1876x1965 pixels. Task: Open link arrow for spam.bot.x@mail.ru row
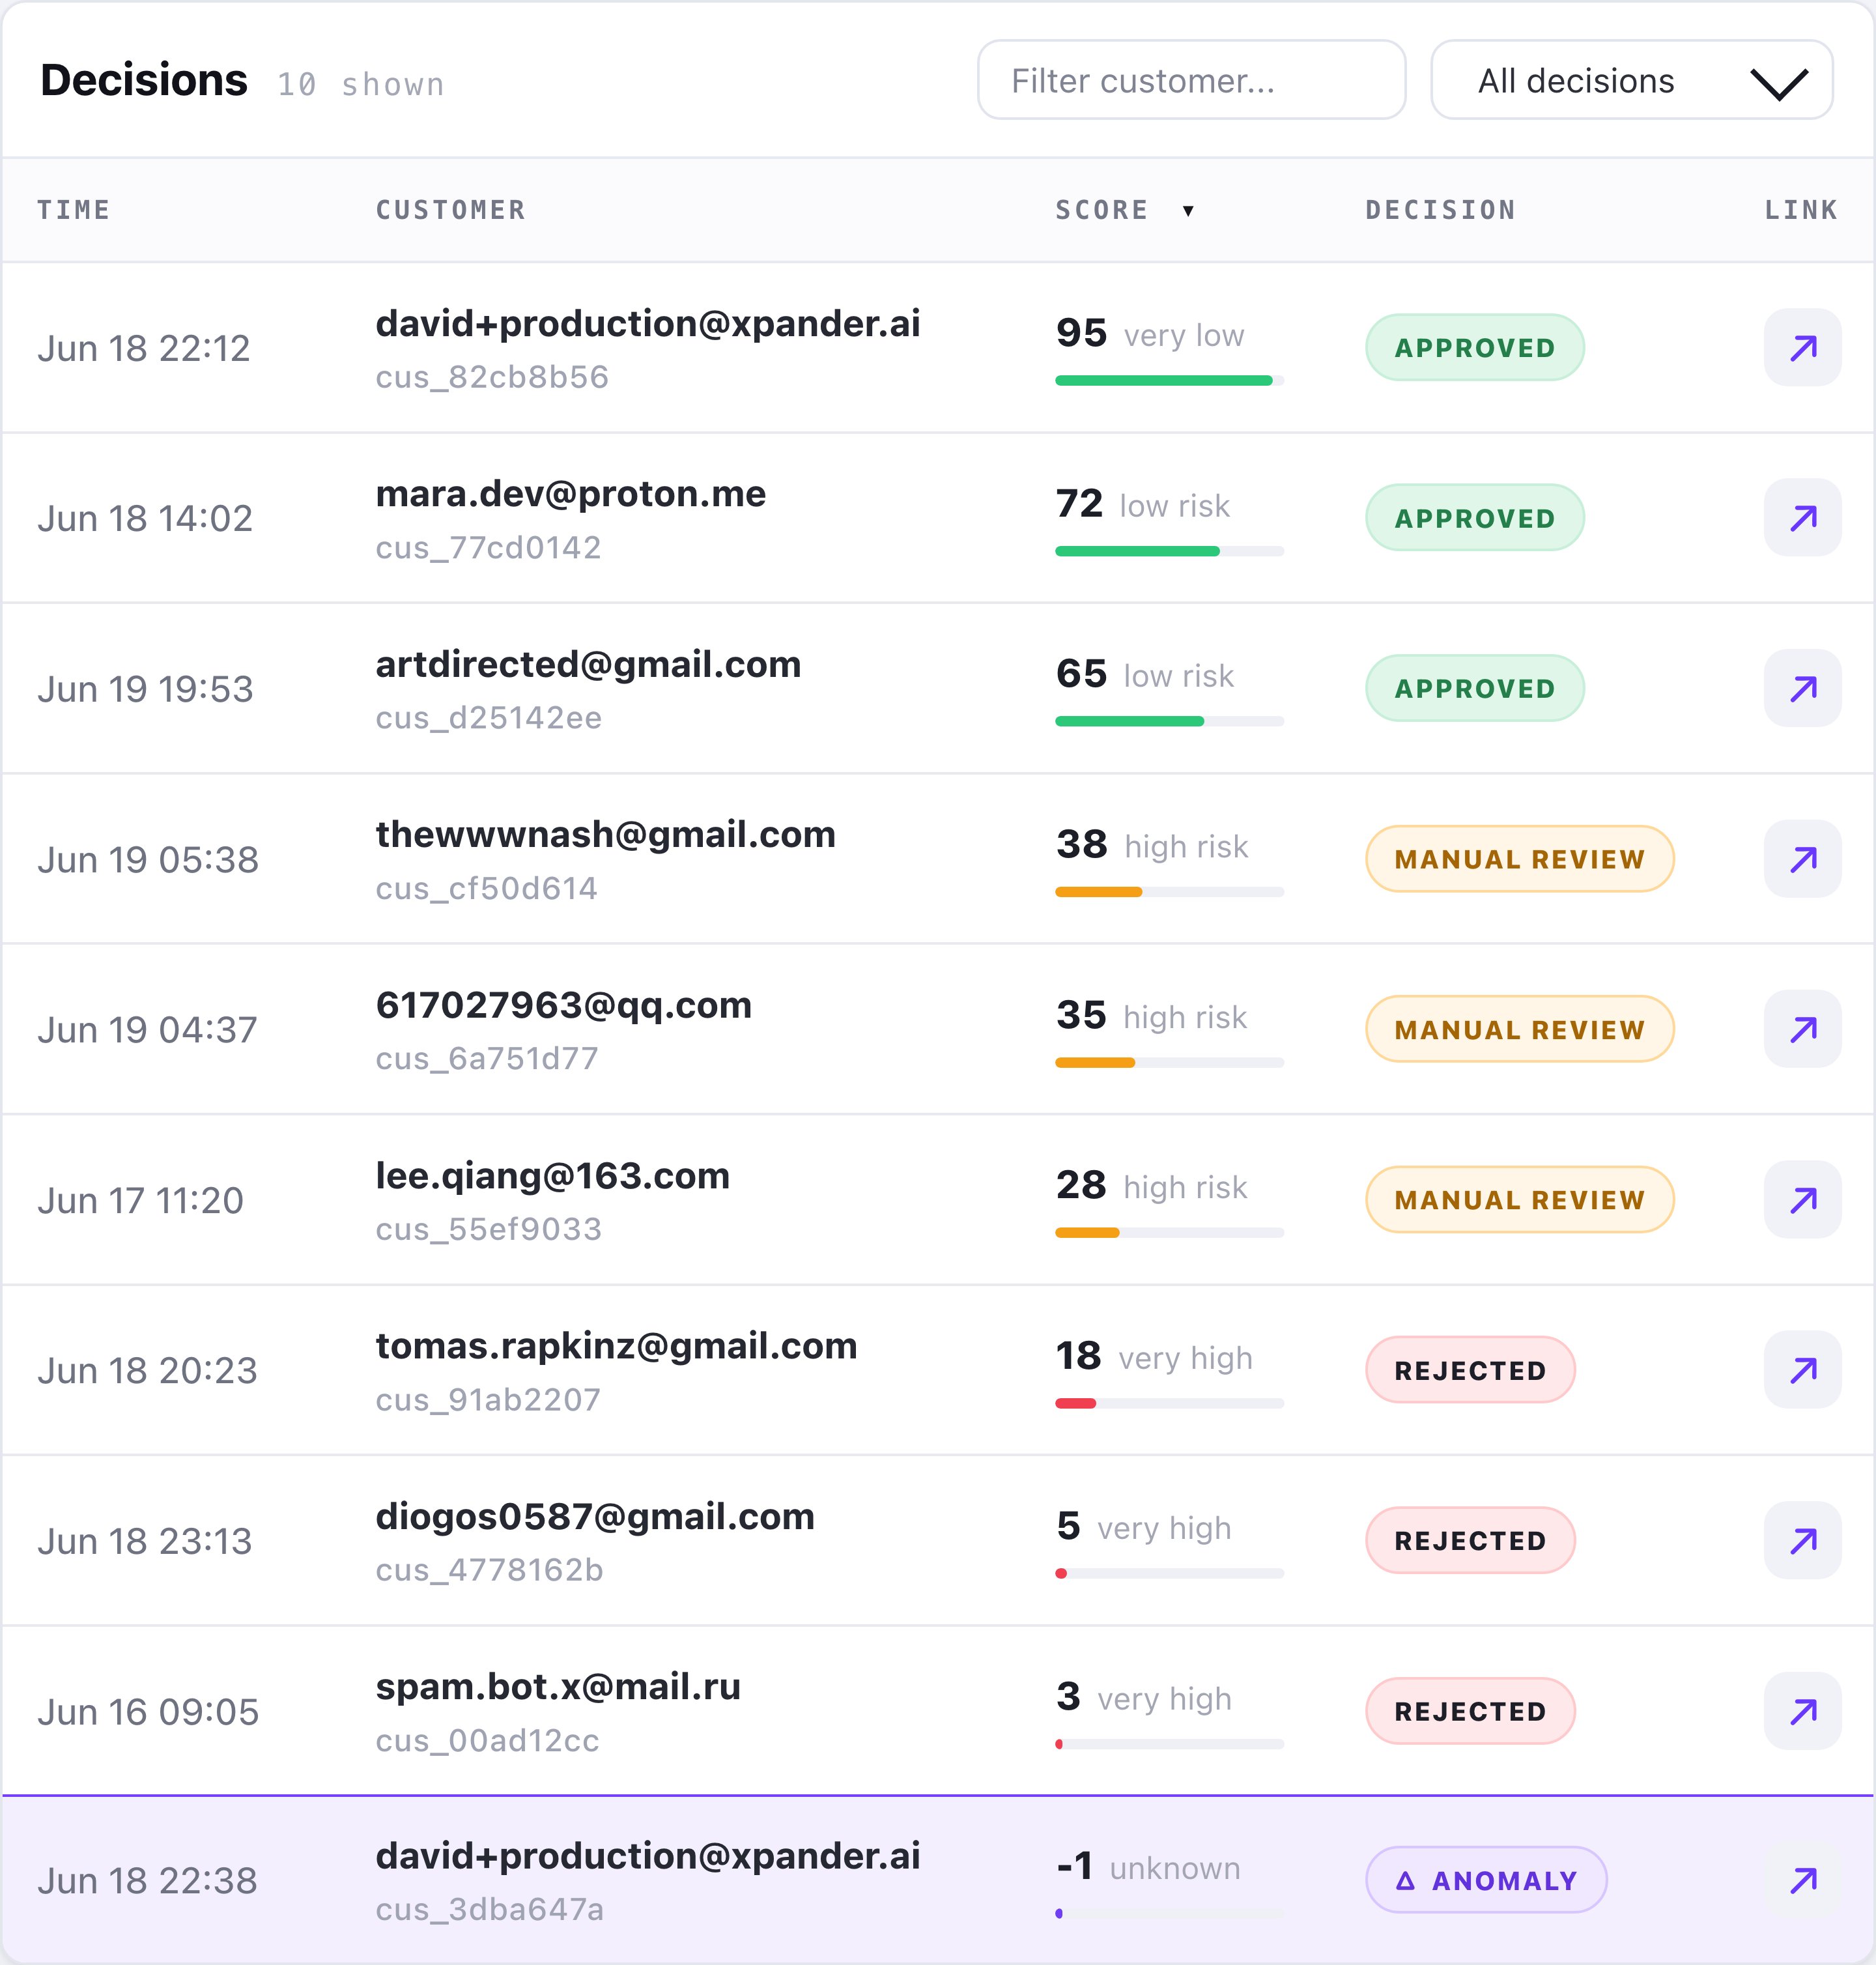pos(1802,1711)
